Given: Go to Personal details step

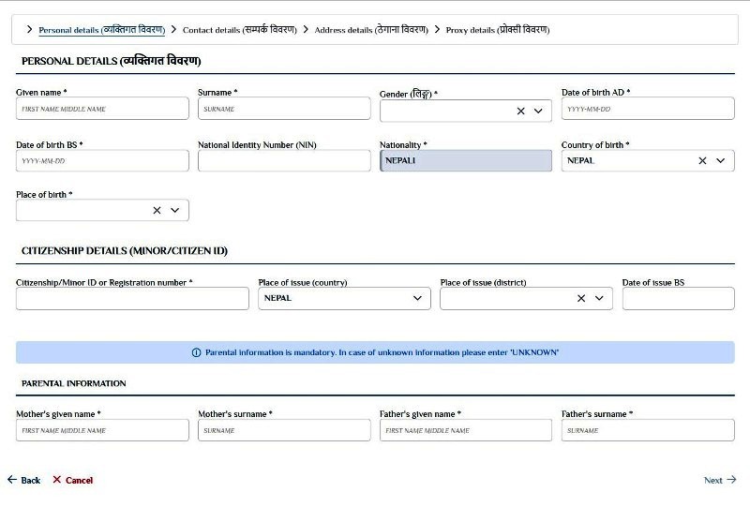Looking at the screenshot, I should pos(102,30).
